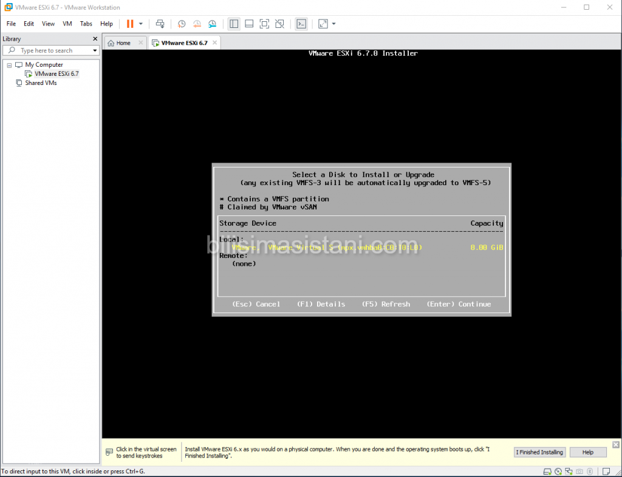
Task: Open the library search dropdown arrow
Action: [95, 50]
